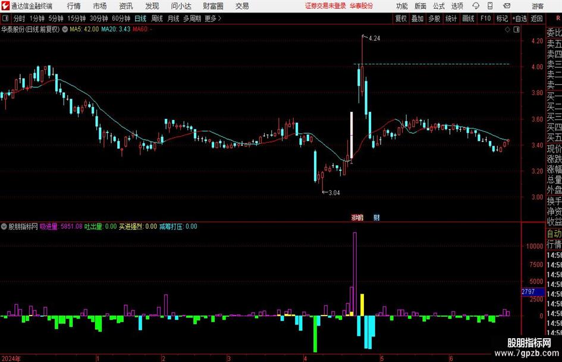Select the 60分钟 period
Screen dimensions: 562x362
coord(121,18)
